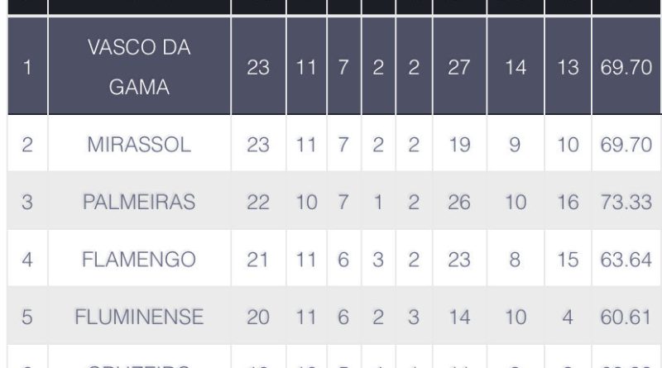
Task: Select position number 5 beside Fluminense
Action: pos(26,318)
